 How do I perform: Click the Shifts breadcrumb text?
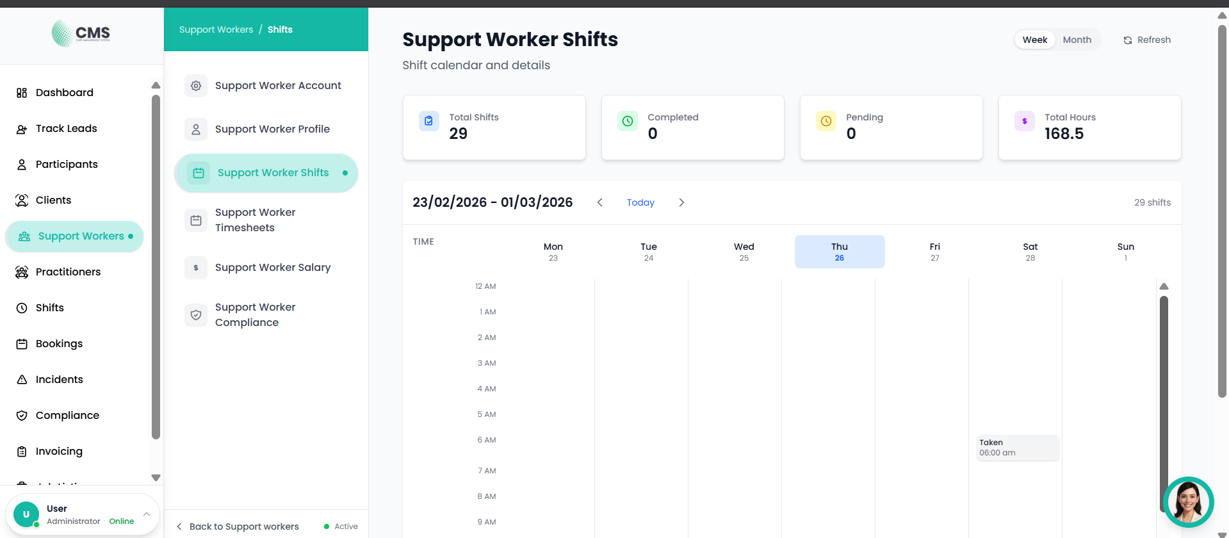(x=280, y=29)
